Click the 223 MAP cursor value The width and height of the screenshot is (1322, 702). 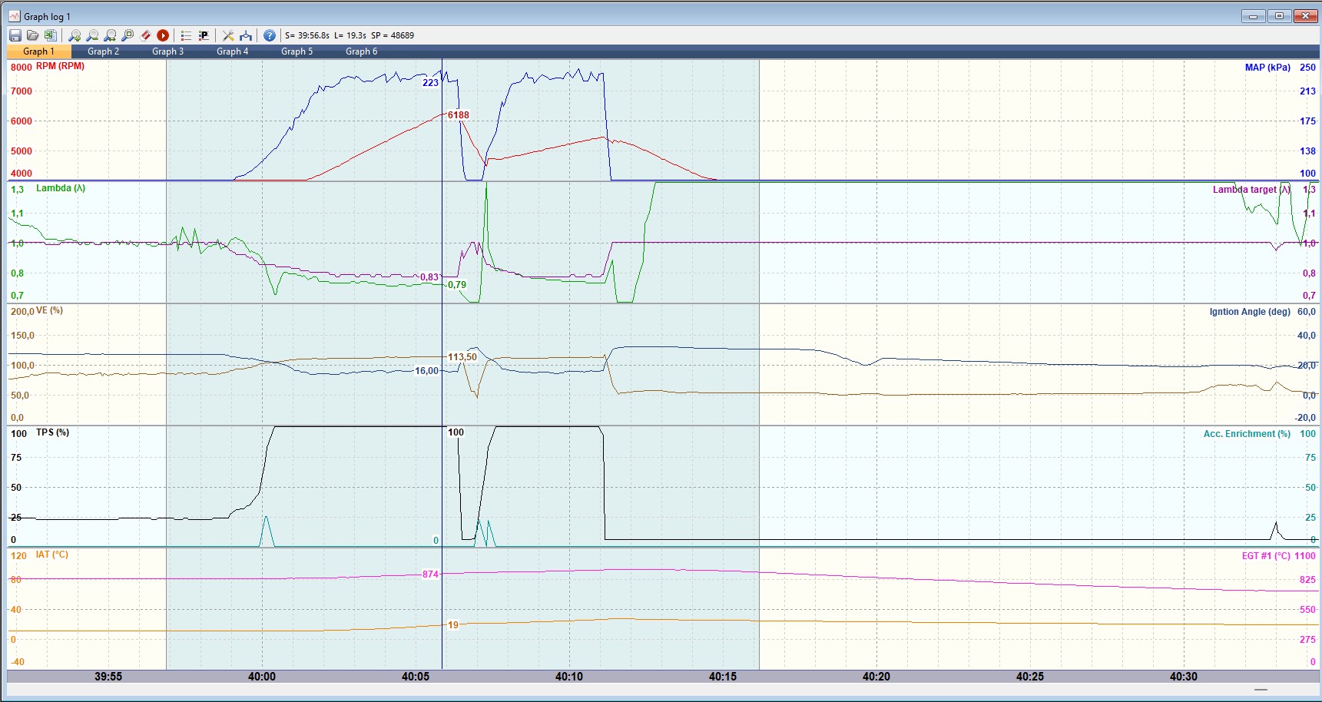(430, 83)
